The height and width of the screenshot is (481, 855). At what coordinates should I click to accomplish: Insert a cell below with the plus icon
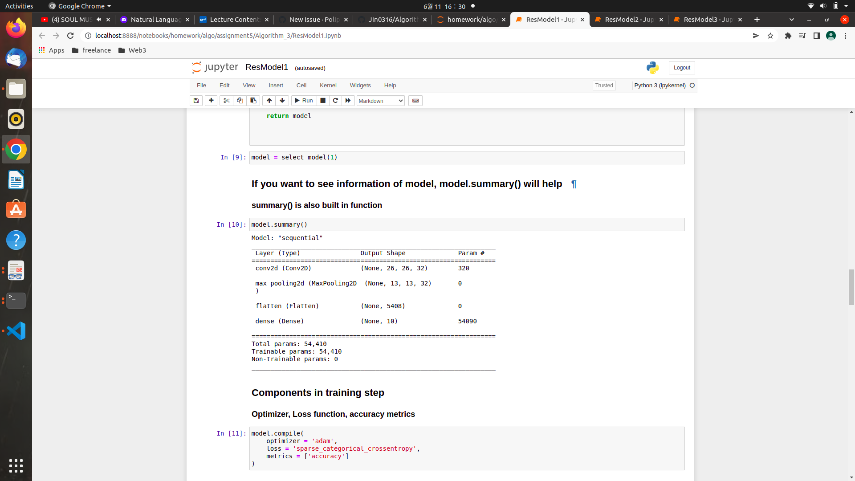[211, 101]
